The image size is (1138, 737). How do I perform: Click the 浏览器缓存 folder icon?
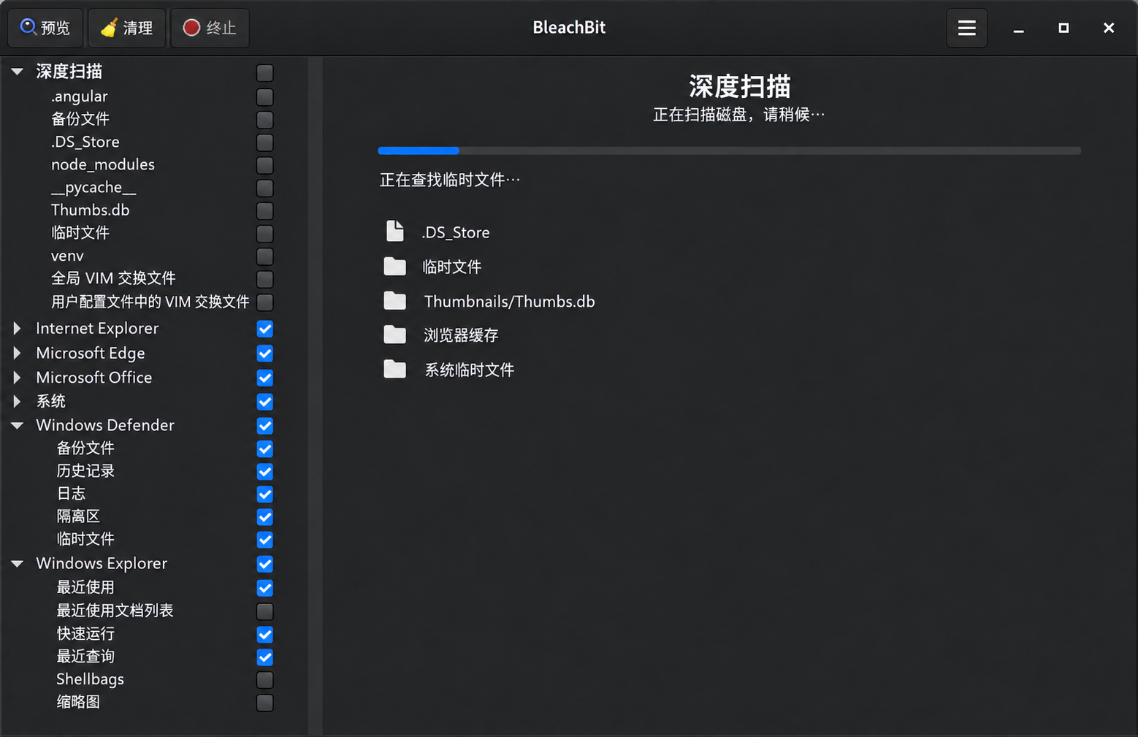[394, 335]
